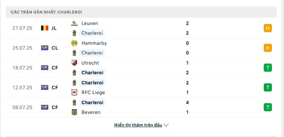Click the orange H badge for Hammarby match
Screen dimensions: 284x137
pos(268,48)
